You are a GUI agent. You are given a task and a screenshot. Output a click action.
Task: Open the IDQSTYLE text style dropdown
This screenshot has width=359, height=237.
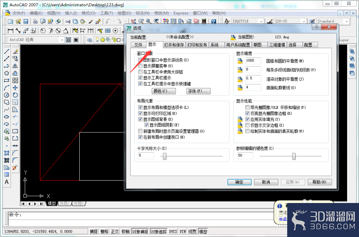(x=261, y=21)
